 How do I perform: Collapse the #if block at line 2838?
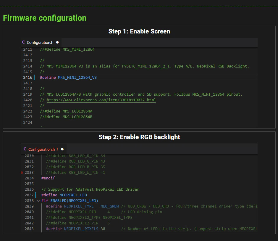pos(38,201)
